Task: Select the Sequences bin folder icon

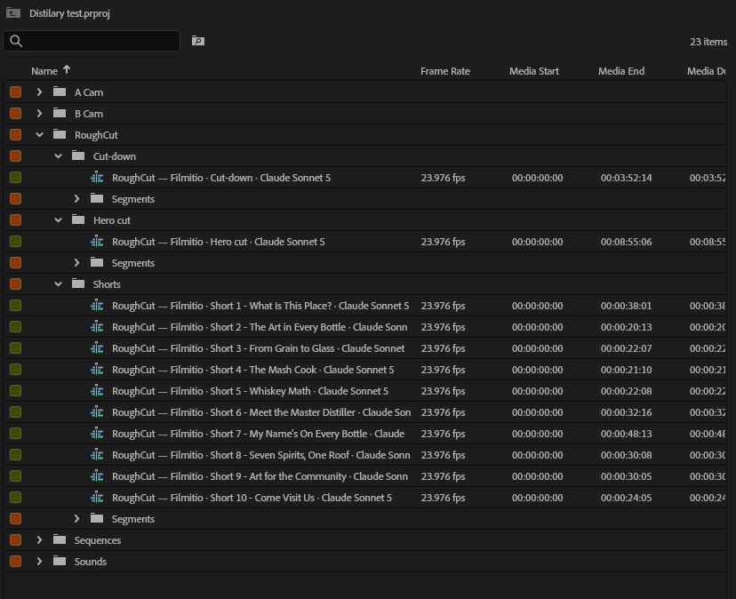Action: click(x=60, y=539)
